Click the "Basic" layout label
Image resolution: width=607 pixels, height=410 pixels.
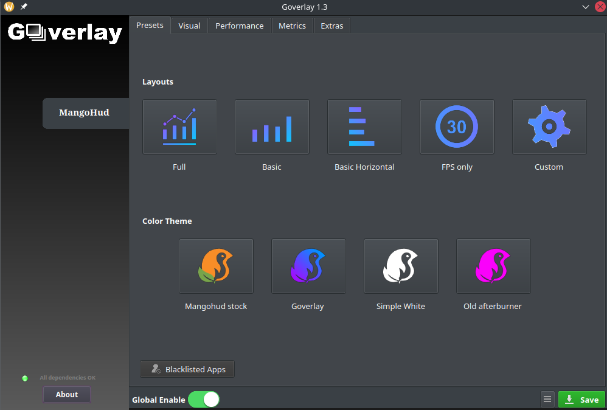(x=272, y=167)
